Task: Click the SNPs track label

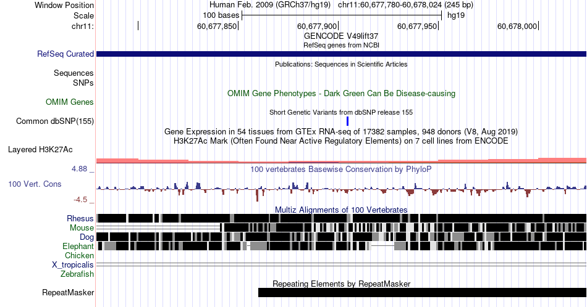Action: [x=83, y=83]
